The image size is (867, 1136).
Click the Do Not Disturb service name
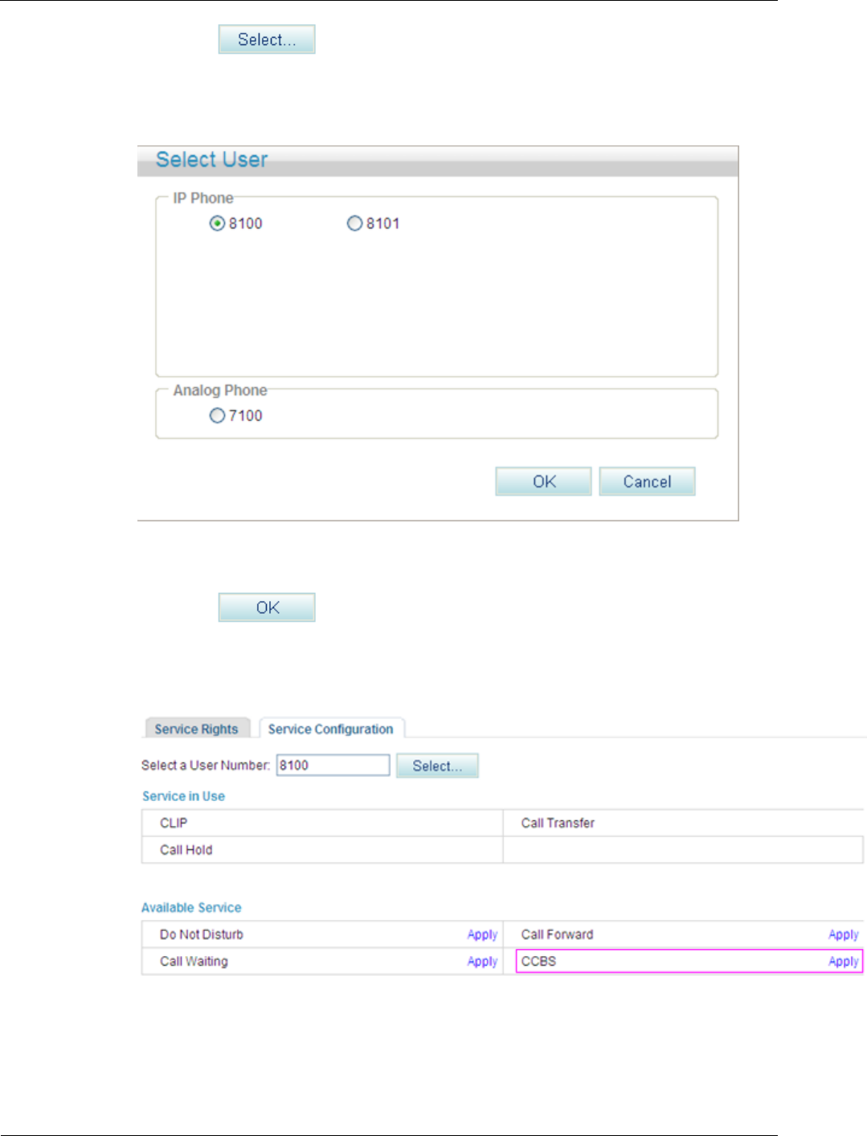point(202,934)
